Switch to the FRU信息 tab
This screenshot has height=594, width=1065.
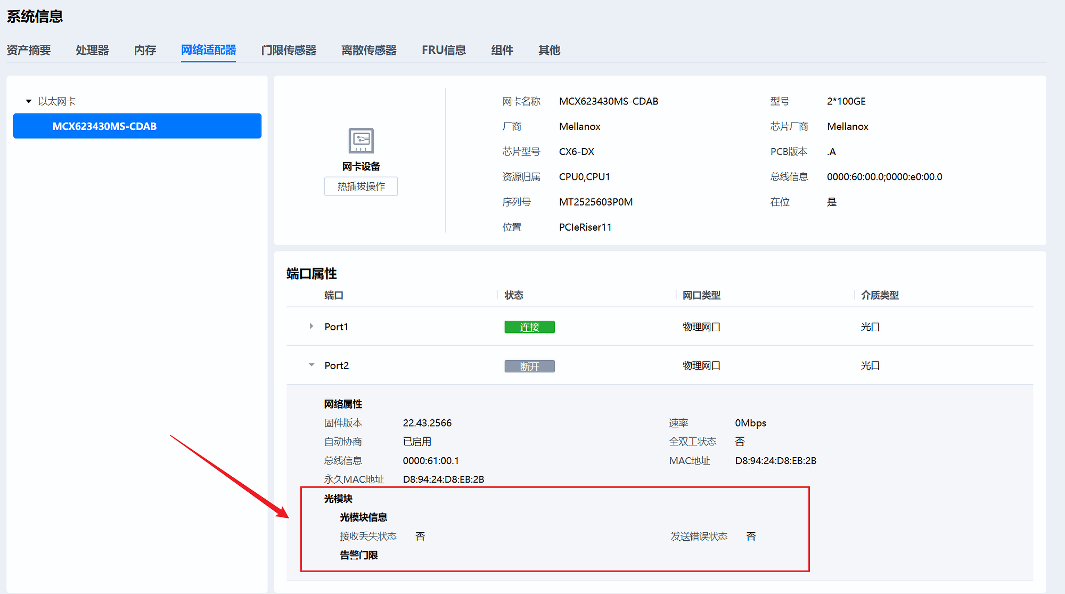point(444,50)
